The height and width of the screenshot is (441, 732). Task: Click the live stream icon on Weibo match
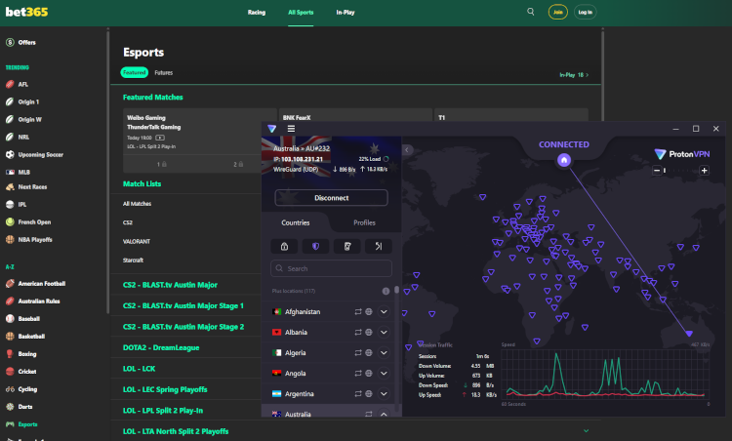160,138
